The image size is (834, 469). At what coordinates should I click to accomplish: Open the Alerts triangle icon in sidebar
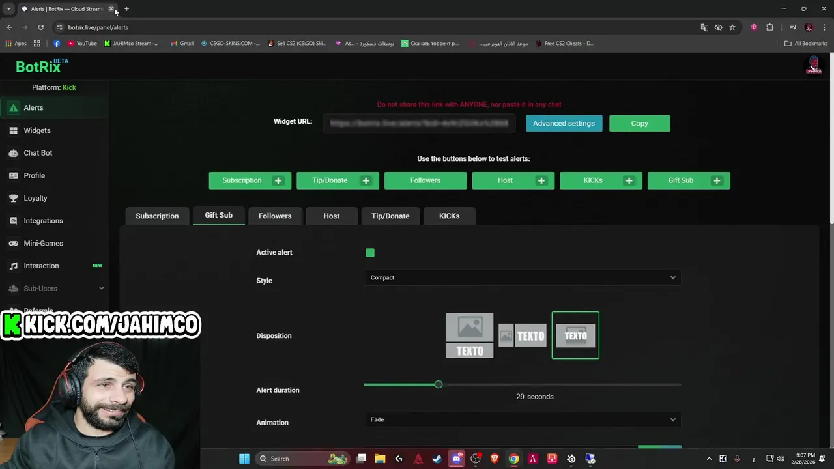(13, 108)
